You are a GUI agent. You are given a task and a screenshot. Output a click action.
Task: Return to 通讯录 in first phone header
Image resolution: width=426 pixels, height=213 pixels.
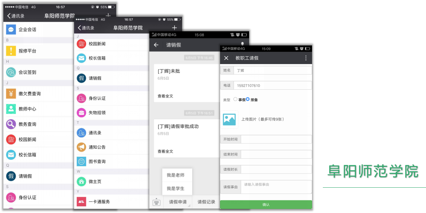click(16, 16)
